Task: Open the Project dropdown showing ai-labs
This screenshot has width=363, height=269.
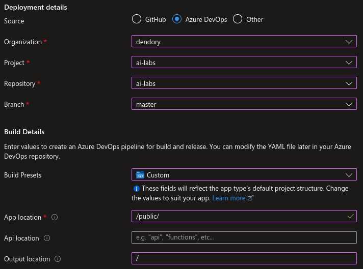Action: tap(244, 62)
